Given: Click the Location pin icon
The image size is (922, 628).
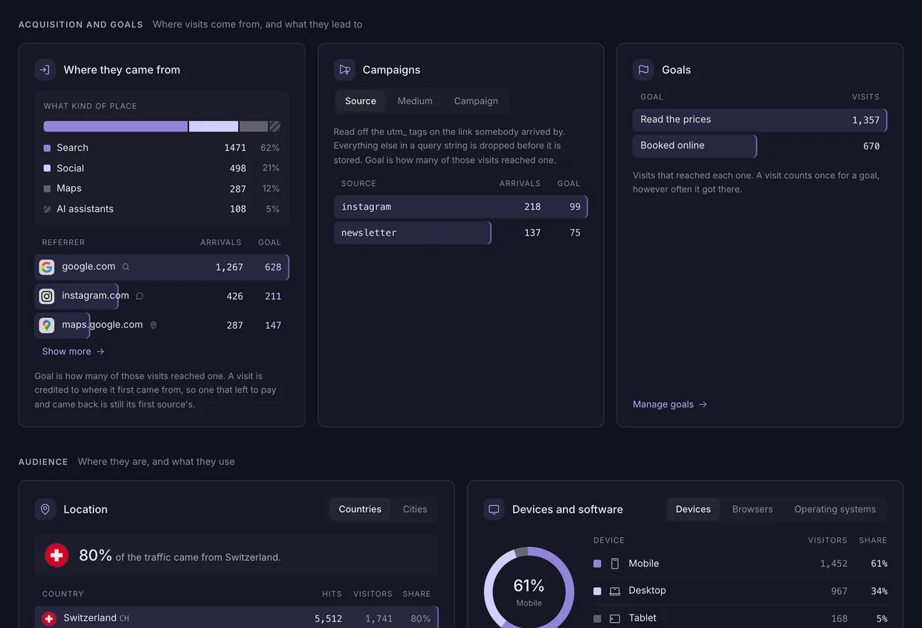Looking at the screenshot, I should (45, 509).
